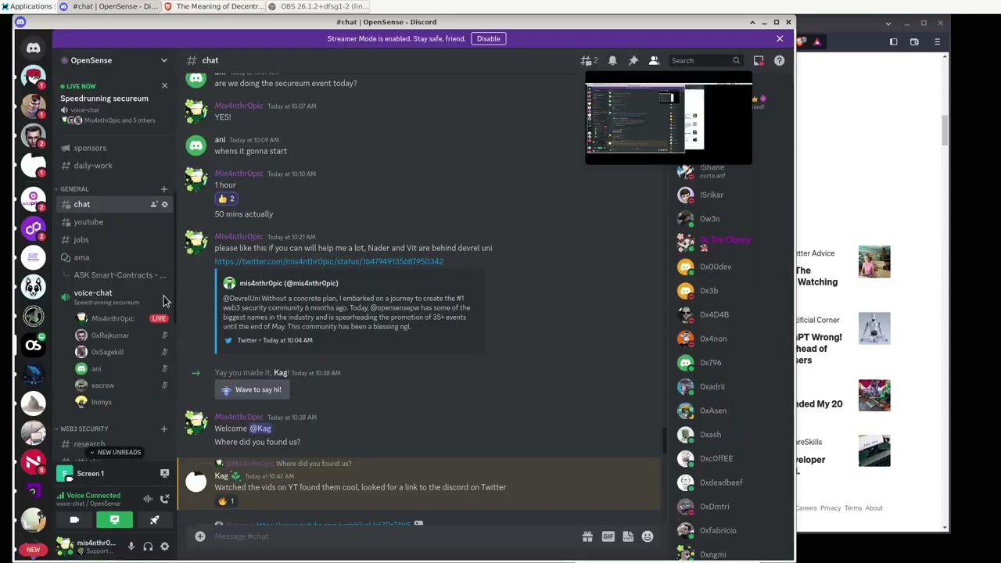Open the sticker picker
This screenshot has width=1001, height=563.
[x=628, y=536]
